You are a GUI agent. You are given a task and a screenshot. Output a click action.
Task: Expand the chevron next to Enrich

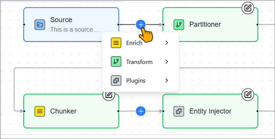[x=167, y=43]
